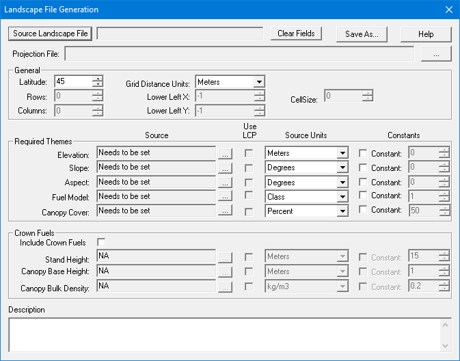The height and width of the screenshot is (361, 460).
Task: Enable Constant checkbox for Canopy Cover
Action: point(363,209)
